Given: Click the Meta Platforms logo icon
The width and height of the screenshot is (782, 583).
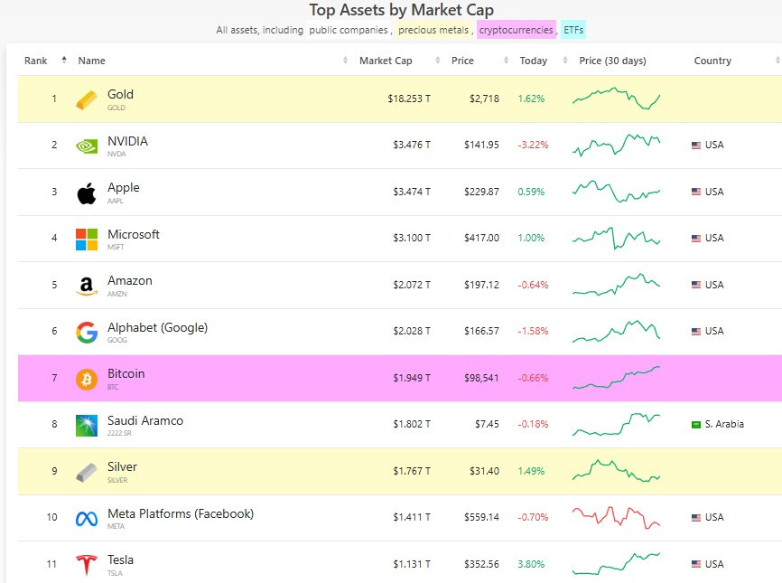Looking at the screenshot, I should click(87, 519).
